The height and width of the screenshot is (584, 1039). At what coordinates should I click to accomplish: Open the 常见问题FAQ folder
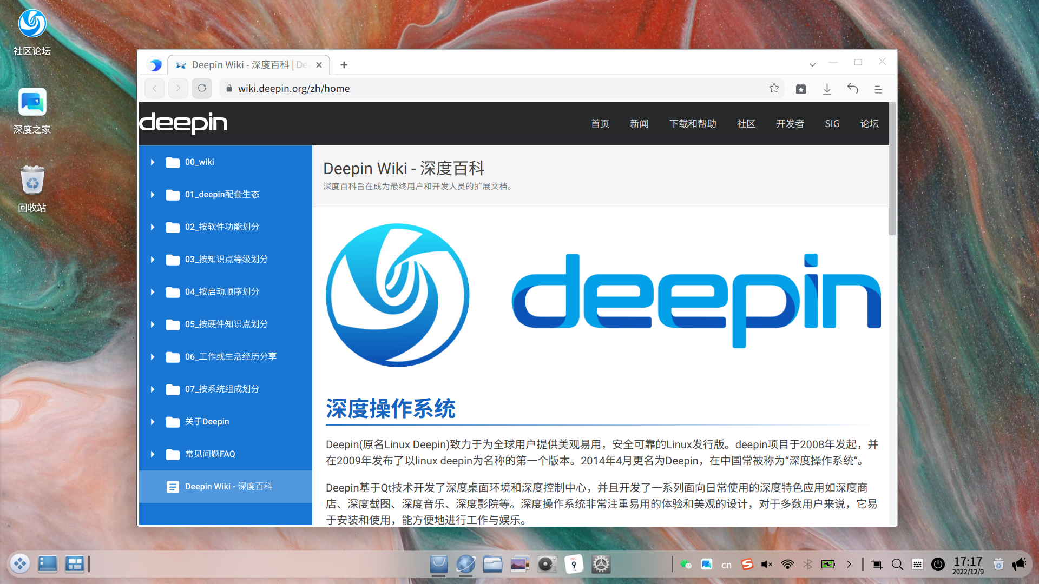(226, 454)
